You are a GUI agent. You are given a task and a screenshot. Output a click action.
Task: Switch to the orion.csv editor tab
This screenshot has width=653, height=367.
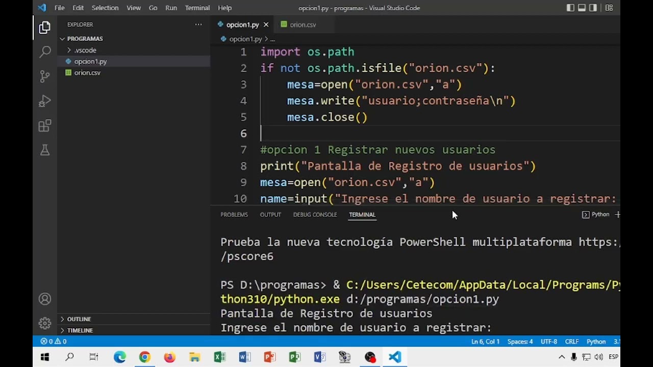(303, 24)
